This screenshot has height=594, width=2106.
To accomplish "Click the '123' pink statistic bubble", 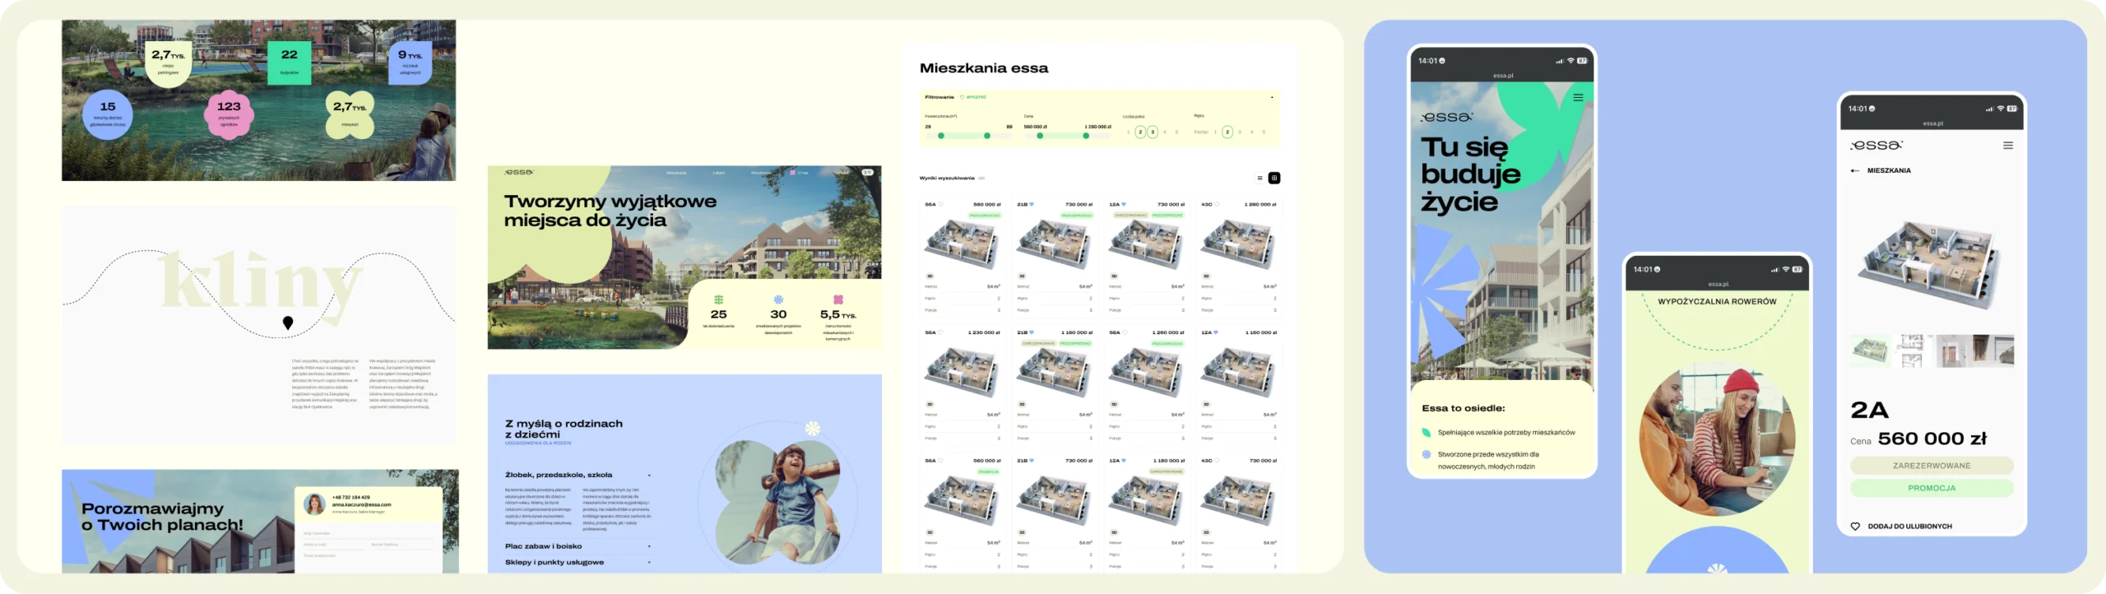I will coord(229,114).
